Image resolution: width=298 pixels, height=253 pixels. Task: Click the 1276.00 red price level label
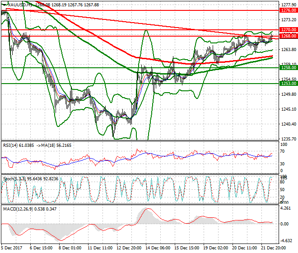point(289,10)
